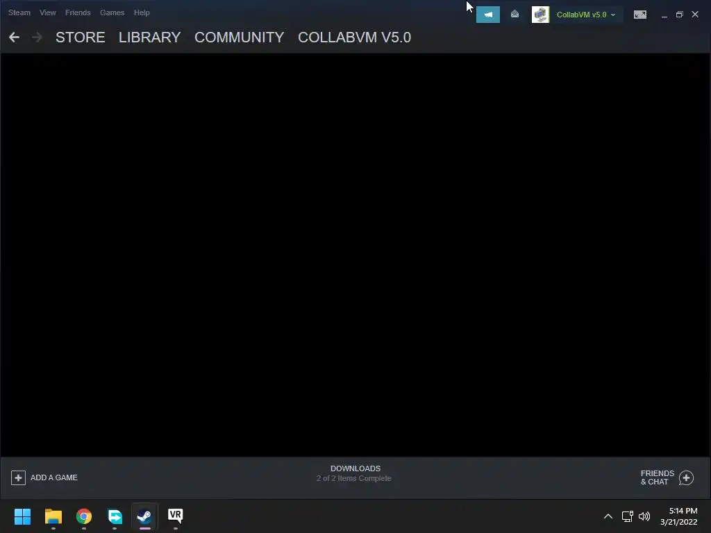711x533 pixels.
Task: Open the SteamVR taskbar icon
Action: [176, 516]
